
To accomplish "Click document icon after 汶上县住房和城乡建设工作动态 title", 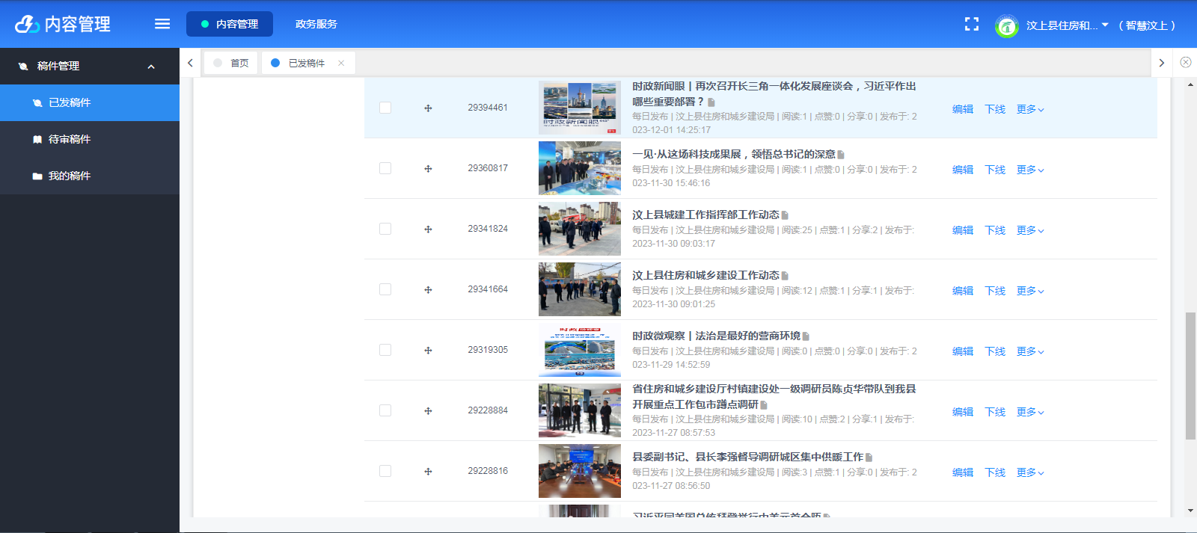I will coord(785,276).
